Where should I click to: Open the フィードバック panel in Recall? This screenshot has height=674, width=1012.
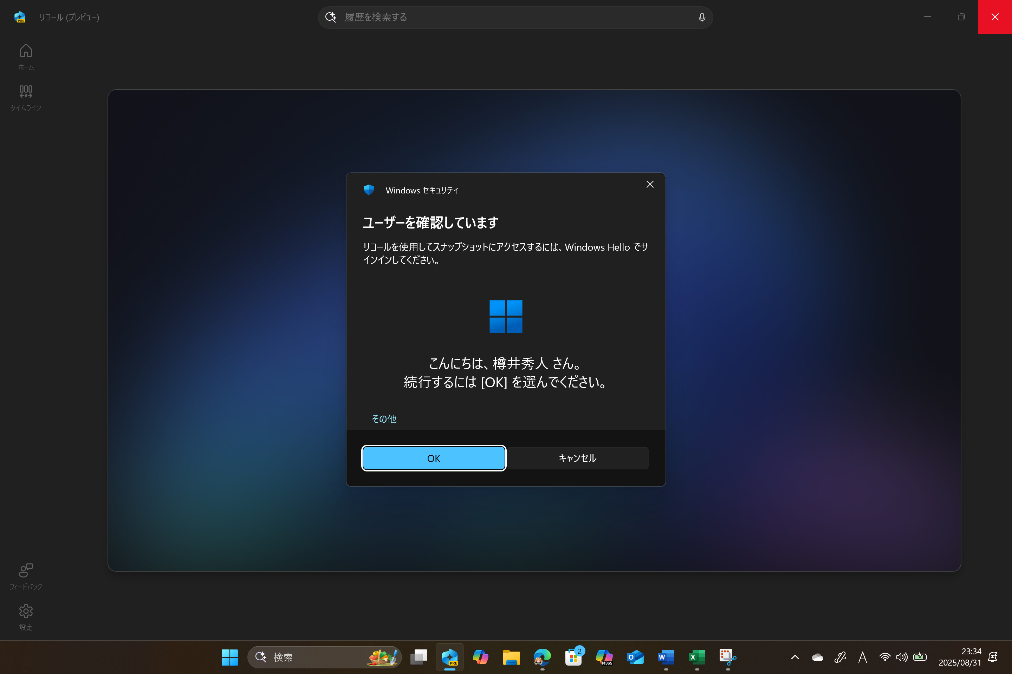coord(26,576)
